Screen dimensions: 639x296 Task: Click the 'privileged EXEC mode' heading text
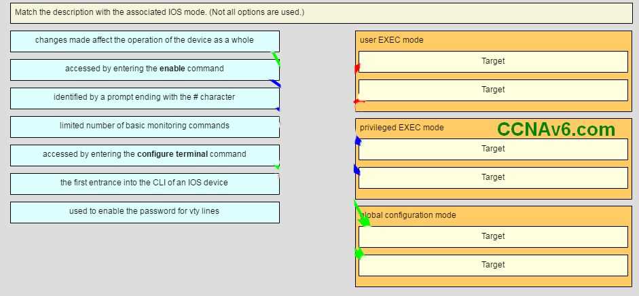click(401, 128)
